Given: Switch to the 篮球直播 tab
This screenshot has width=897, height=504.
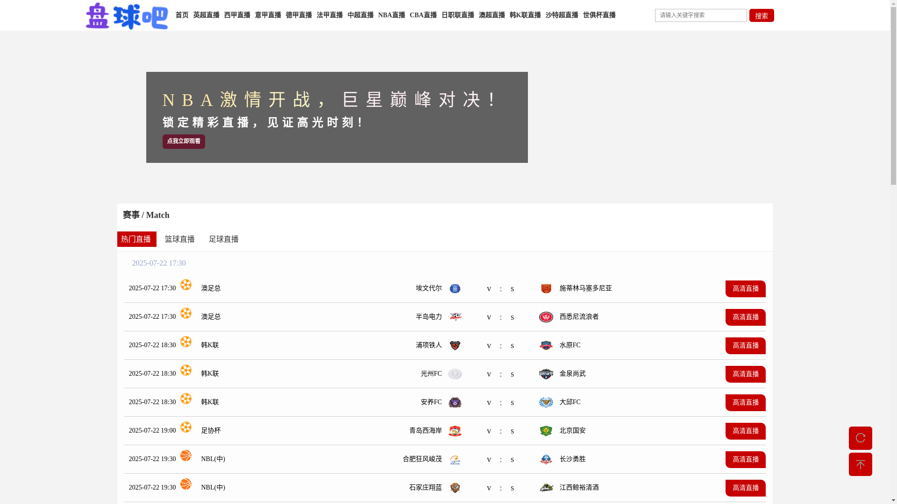Looking at the screenshot, I should point(180,239).
